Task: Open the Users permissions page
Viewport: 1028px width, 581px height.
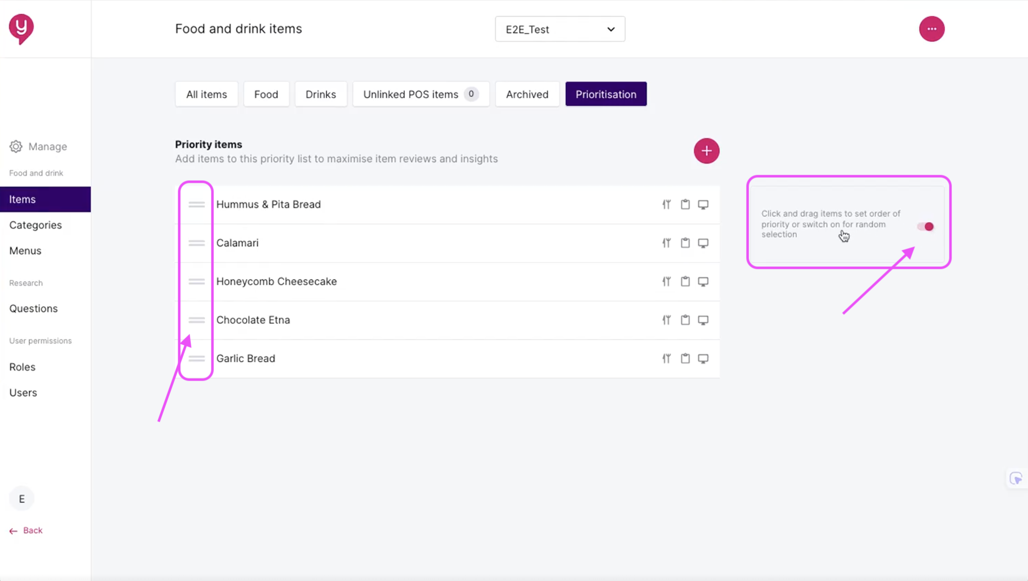Action: coord(23,392)
